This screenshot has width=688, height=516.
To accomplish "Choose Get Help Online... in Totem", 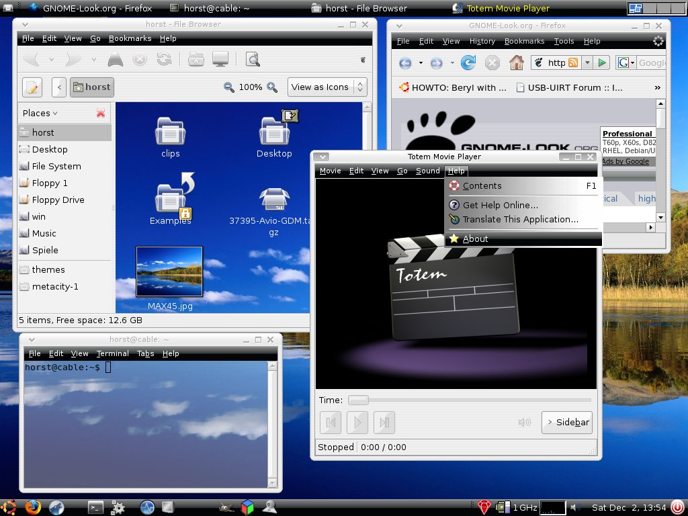I will point(523,205).
